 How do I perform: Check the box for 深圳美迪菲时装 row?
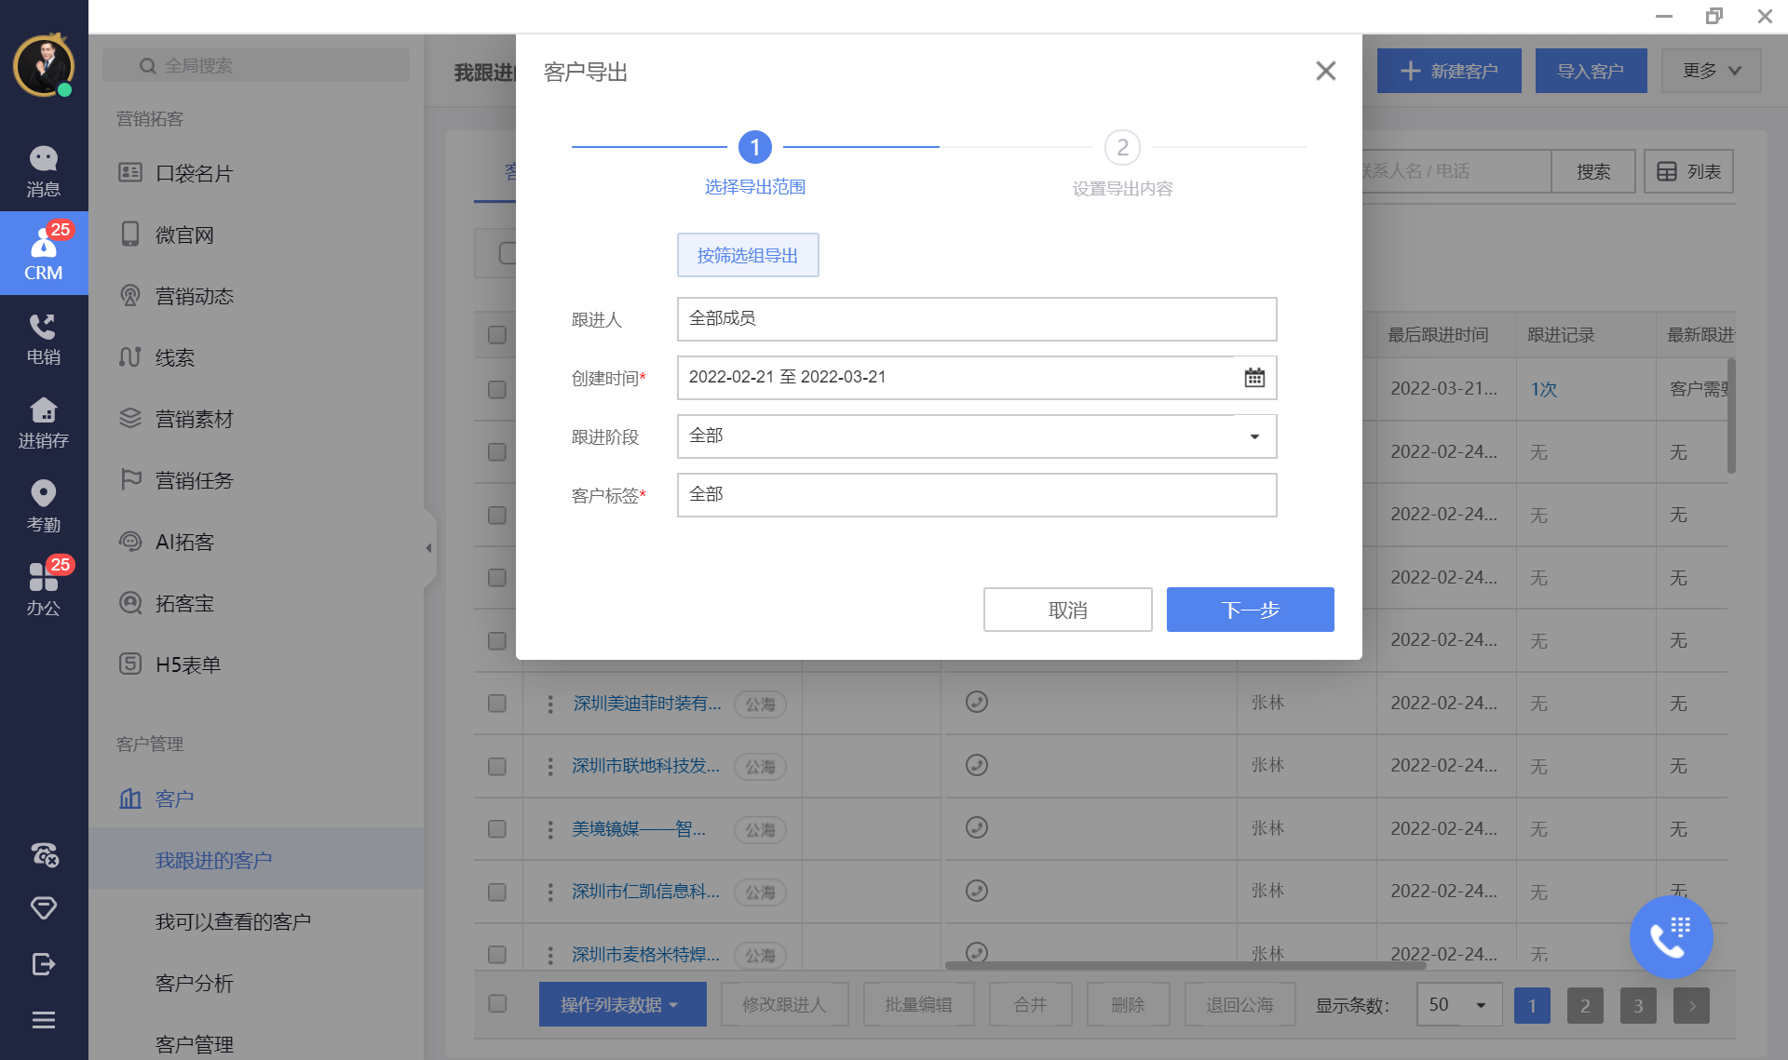[497, 704]
